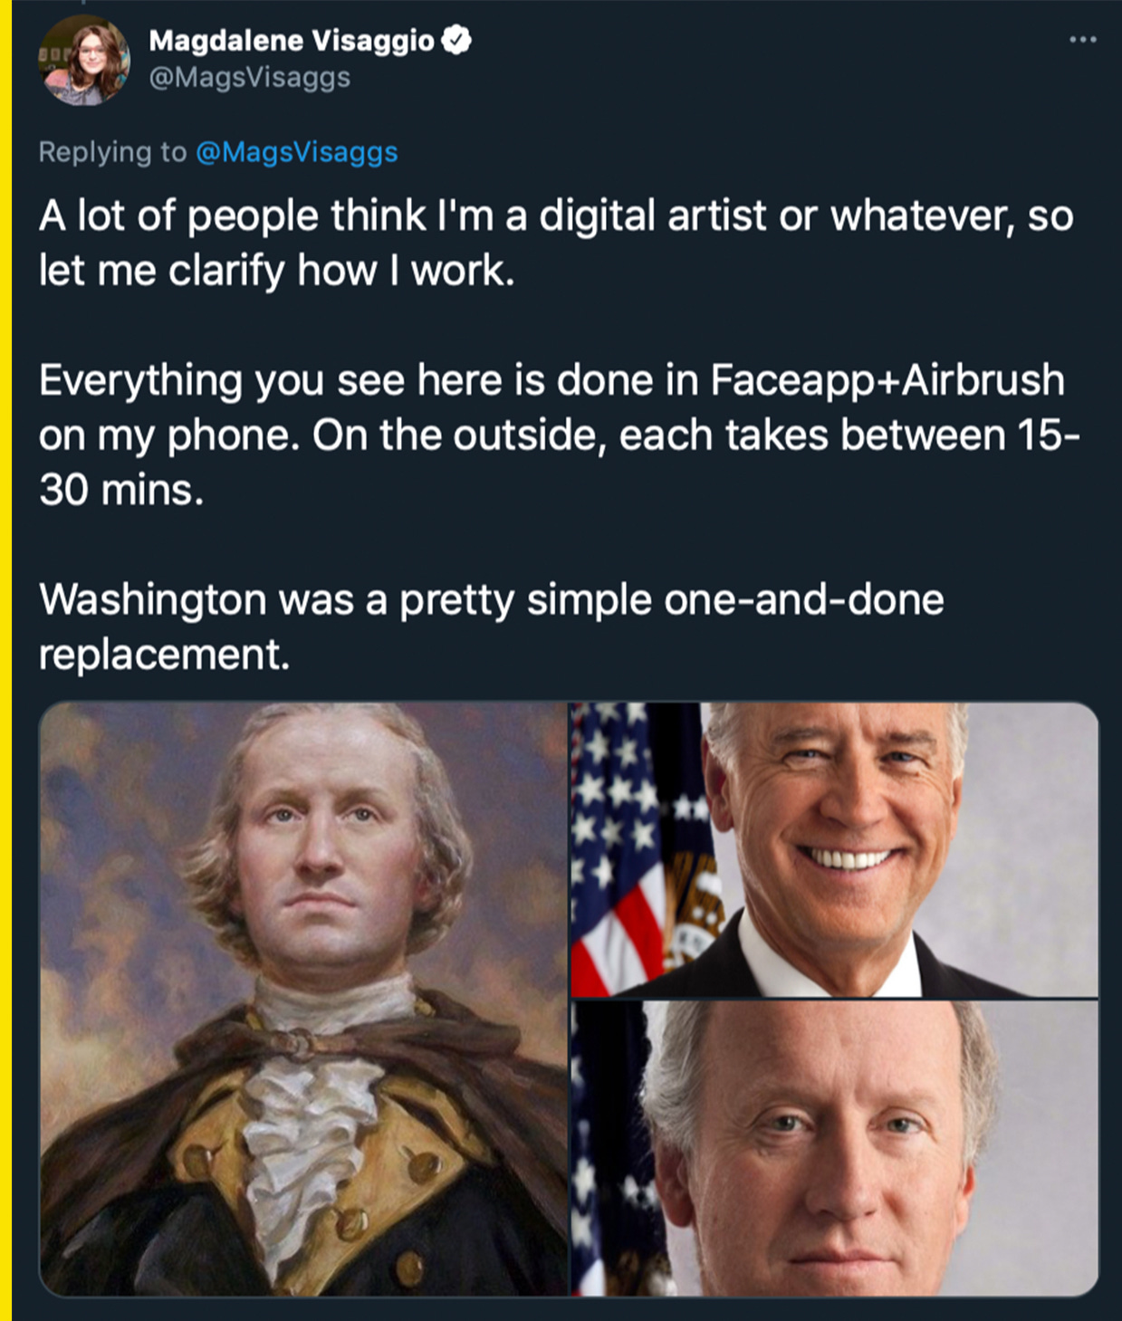Click 'let me clarify how I work' text

277,271
